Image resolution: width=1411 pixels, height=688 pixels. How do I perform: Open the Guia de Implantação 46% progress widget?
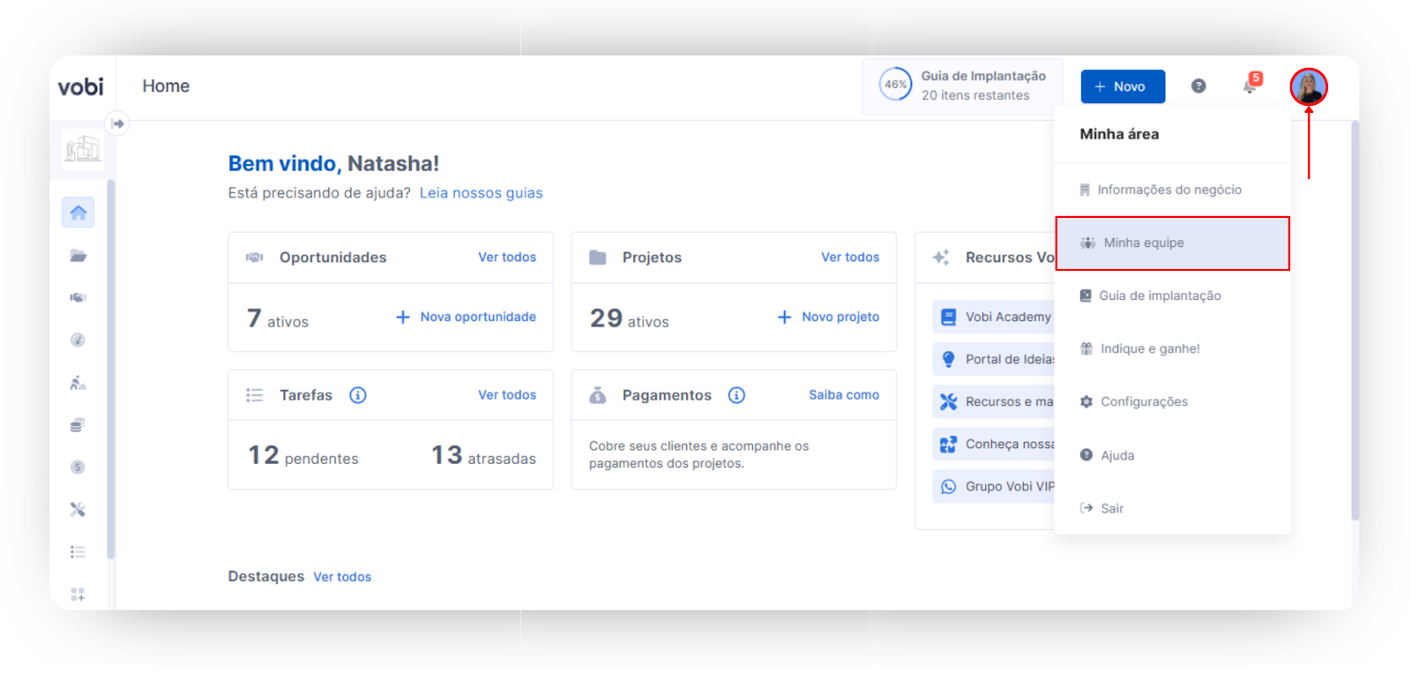pyautogui.click(x=962, y=86)
